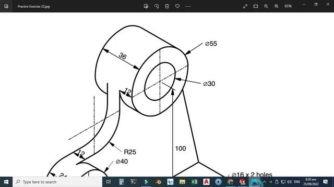The image size is (334, 187).
Task: Delete the photo with trash icon
Action: (x=167, y=6)
